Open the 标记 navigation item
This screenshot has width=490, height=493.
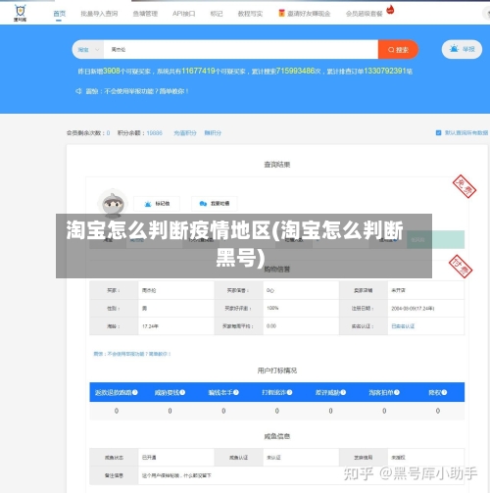(217, 14)
